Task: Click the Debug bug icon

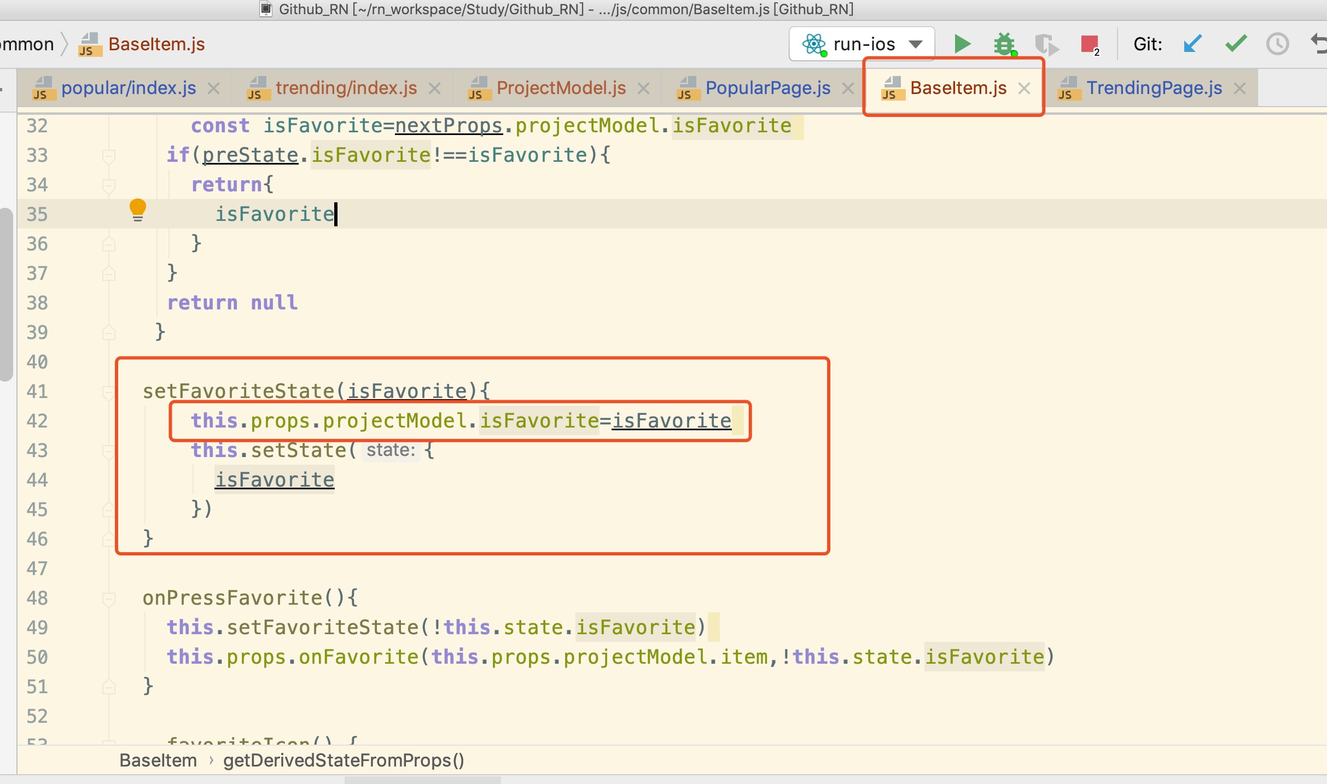Action: (x=1004, y=44)
